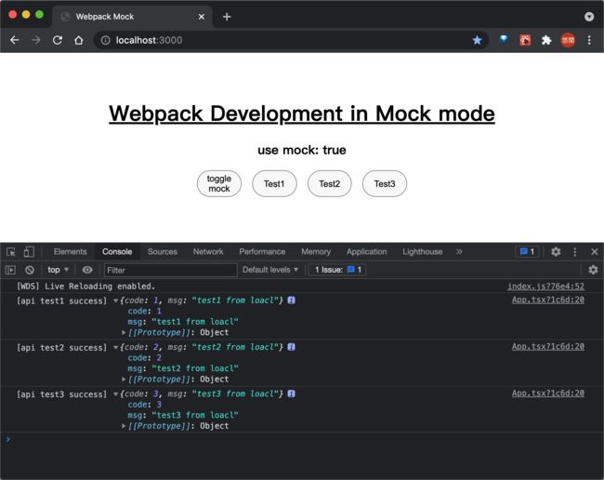Click the console prompt input line
Screen dimensions: 604x480
click(x=302, y=439)
